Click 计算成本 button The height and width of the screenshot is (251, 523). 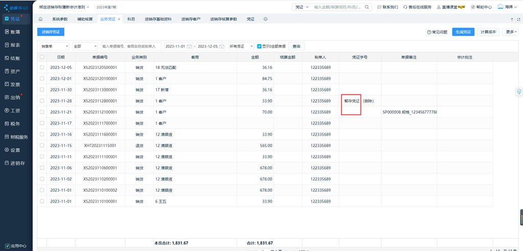[x=489, y=32]
